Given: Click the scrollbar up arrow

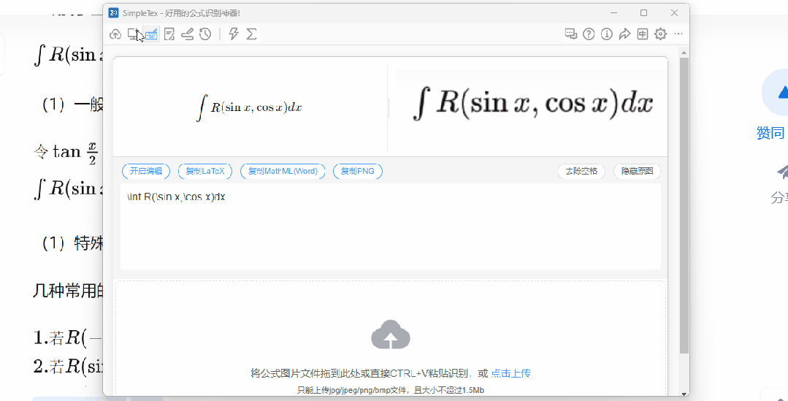Looking at the screenshot, I should point(684,53).
